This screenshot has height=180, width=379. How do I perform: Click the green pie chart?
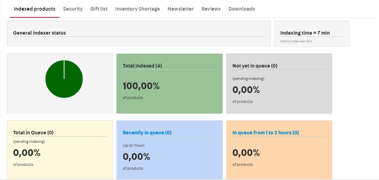point(64,79)
